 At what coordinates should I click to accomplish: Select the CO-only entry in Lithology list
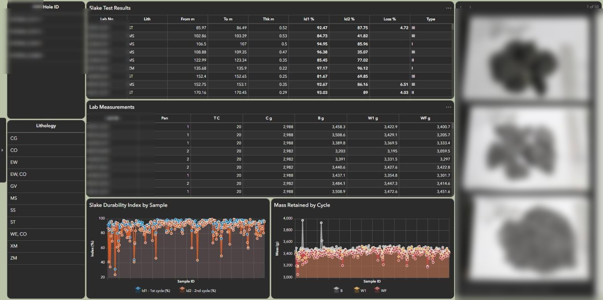[46, 150]
